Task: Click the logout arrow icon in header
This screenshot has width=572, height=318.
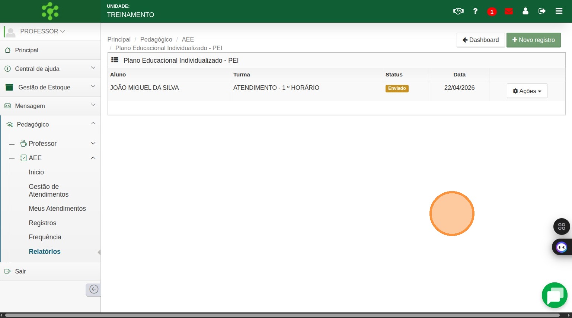Action: [x=542, y=11]
